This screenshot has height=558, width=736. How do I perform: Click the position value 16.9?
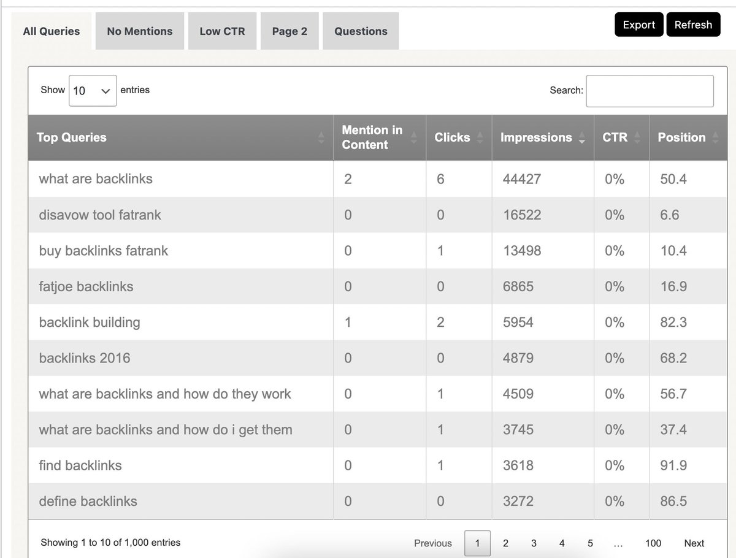pyautogui.click(x=673, y=286)
